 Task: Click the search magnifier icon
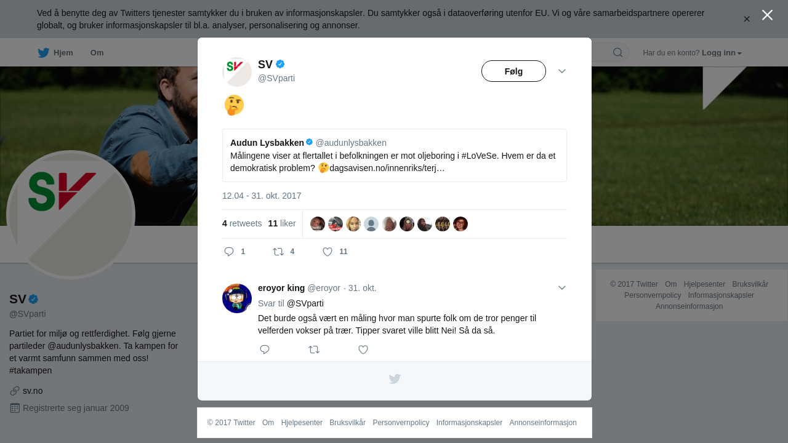coord(617,52)
